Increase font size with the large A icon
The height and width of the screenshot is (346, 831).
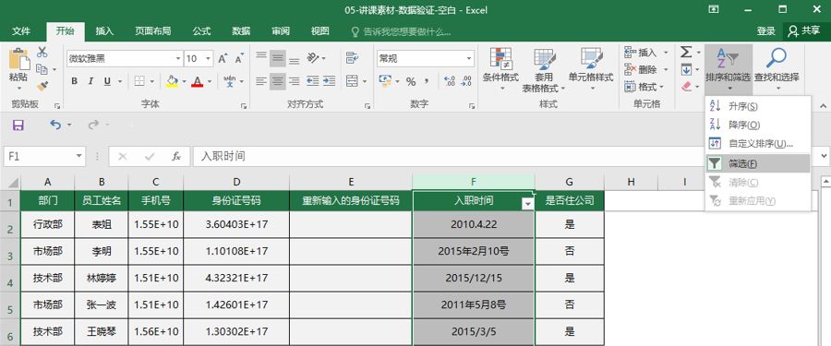tap(223, 58)
